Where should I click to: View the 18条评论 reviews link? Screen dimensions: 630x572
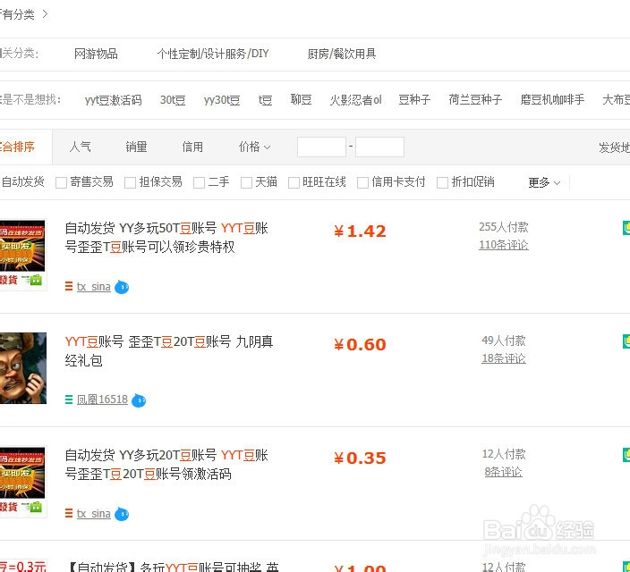504,358
